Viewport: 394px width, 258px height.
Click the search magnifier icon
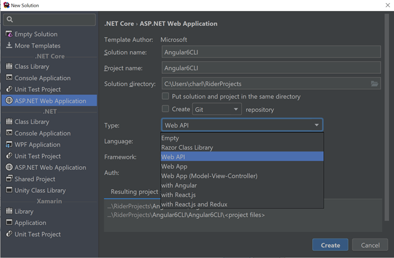(x=10, y=19)
